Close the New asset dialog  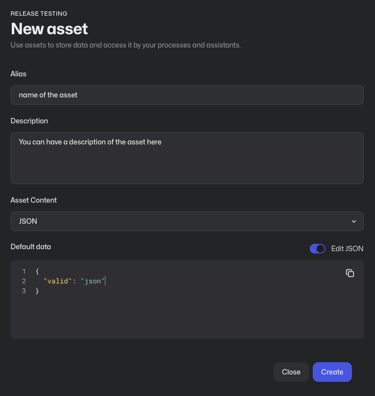[x=291, y=372]
